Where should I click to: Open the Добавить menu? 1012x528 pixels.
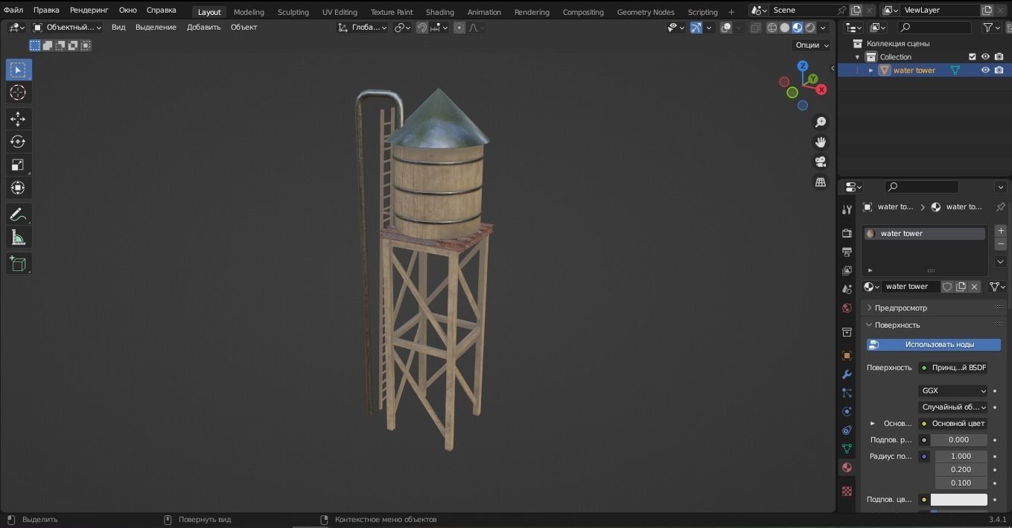[204, 28]
